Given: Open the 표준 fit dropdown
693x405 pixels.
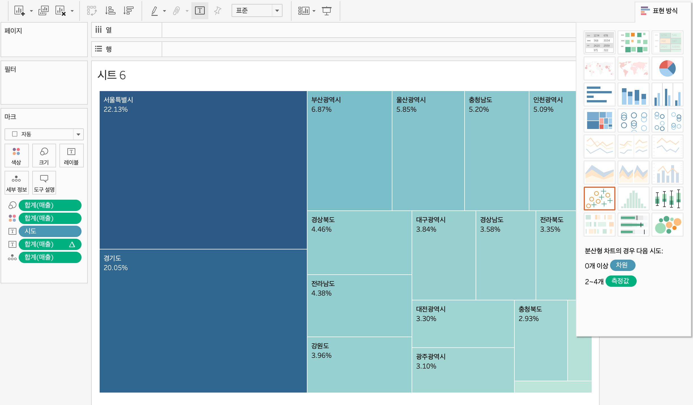Looking at the screenshot, I should tap(277, 11).
